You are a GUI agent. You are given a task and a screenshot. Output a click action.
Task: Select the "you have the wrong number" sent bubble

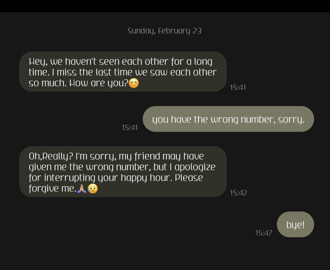228,119
